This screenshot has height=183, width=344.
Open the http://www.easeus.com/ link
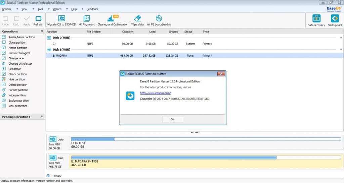tap(155, 93)
